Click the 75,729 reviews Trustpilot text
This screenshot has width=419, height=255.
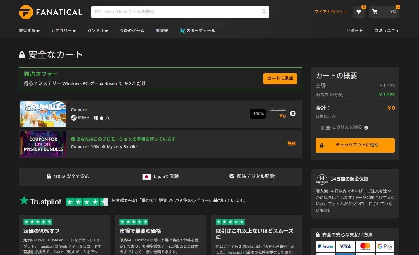(x=179, y=200)
